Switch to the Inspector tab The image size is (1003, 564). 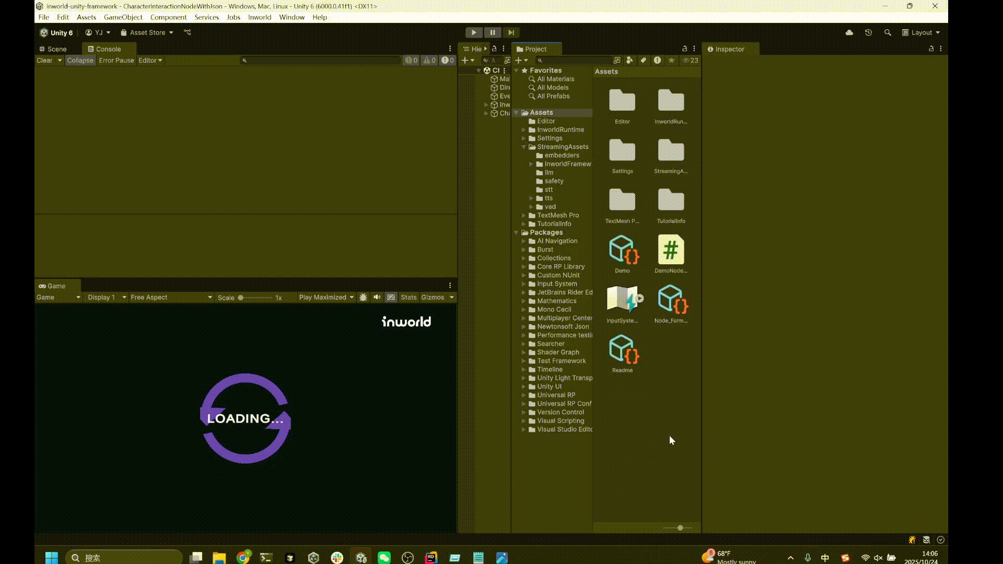pos(729,49)
